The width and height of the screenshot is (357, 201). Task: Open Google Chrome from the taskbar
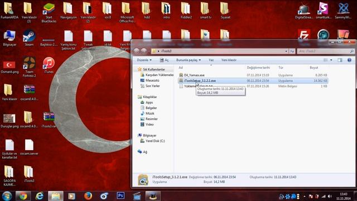[x=23, y=196]
